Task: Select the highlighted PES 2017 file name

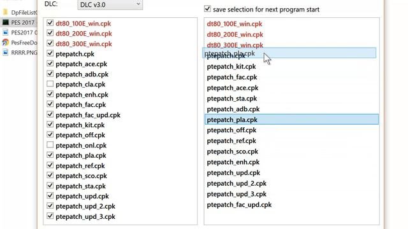Action: tap(23, 22)
